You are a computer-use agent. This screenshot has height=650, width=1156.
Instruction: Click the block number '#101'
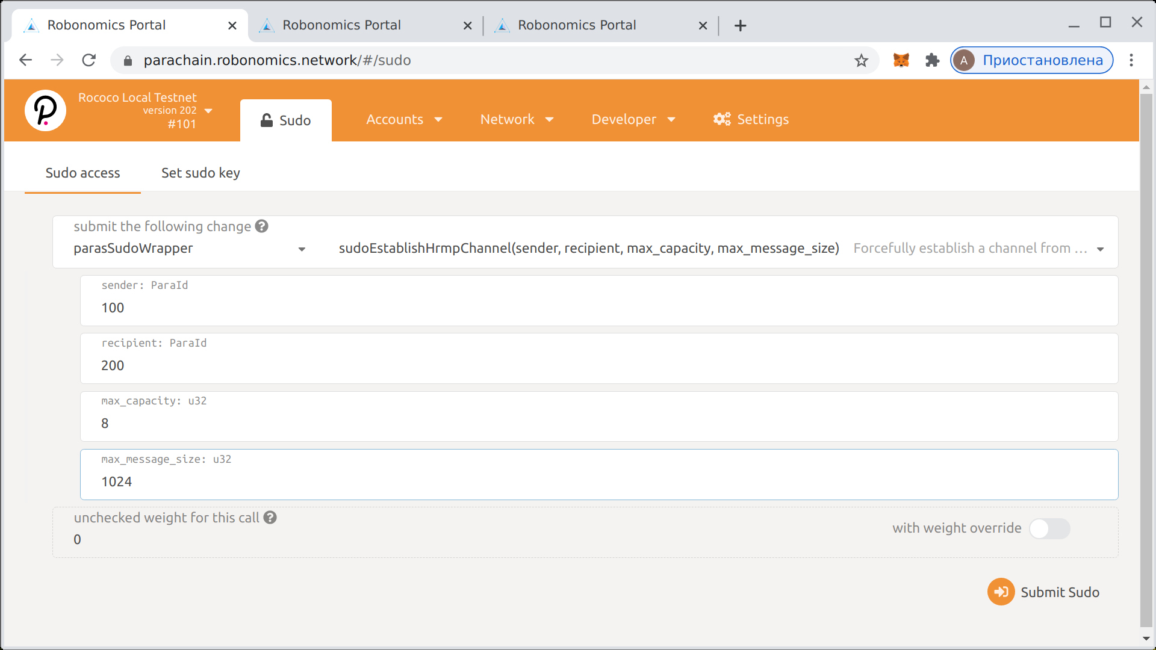tap(182, 124)
